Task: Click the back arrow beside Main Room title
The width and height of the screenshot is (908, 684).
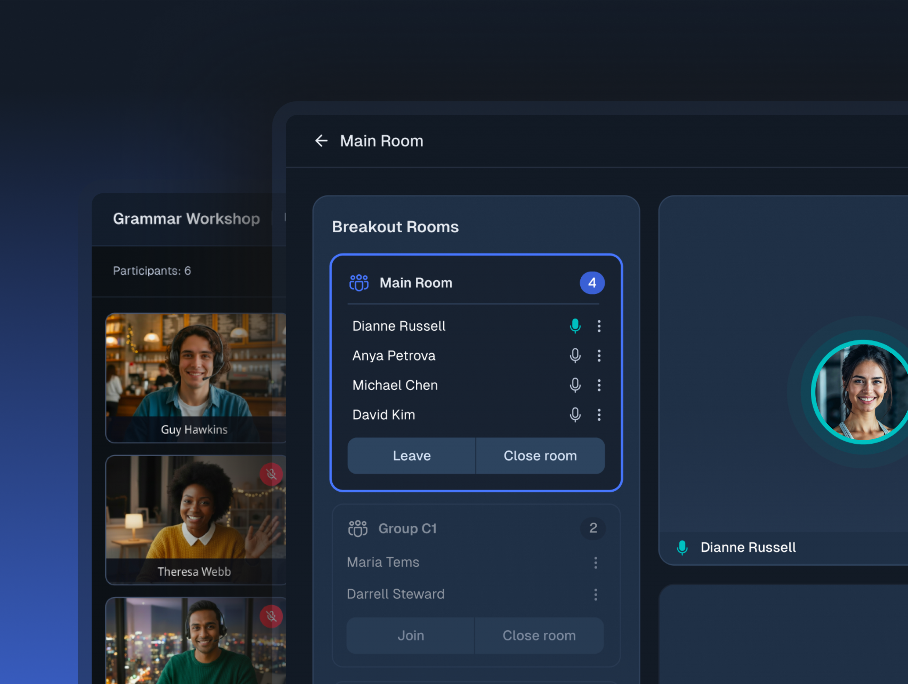Action: 321,141
